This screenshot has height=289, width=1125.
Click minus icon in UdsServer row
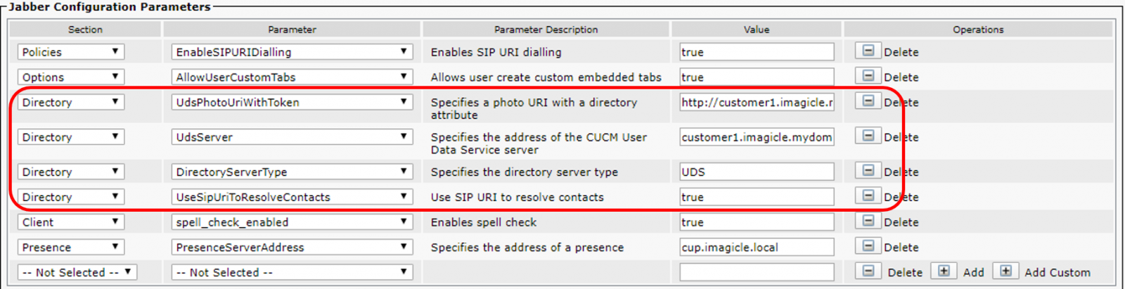coord(868,136)
